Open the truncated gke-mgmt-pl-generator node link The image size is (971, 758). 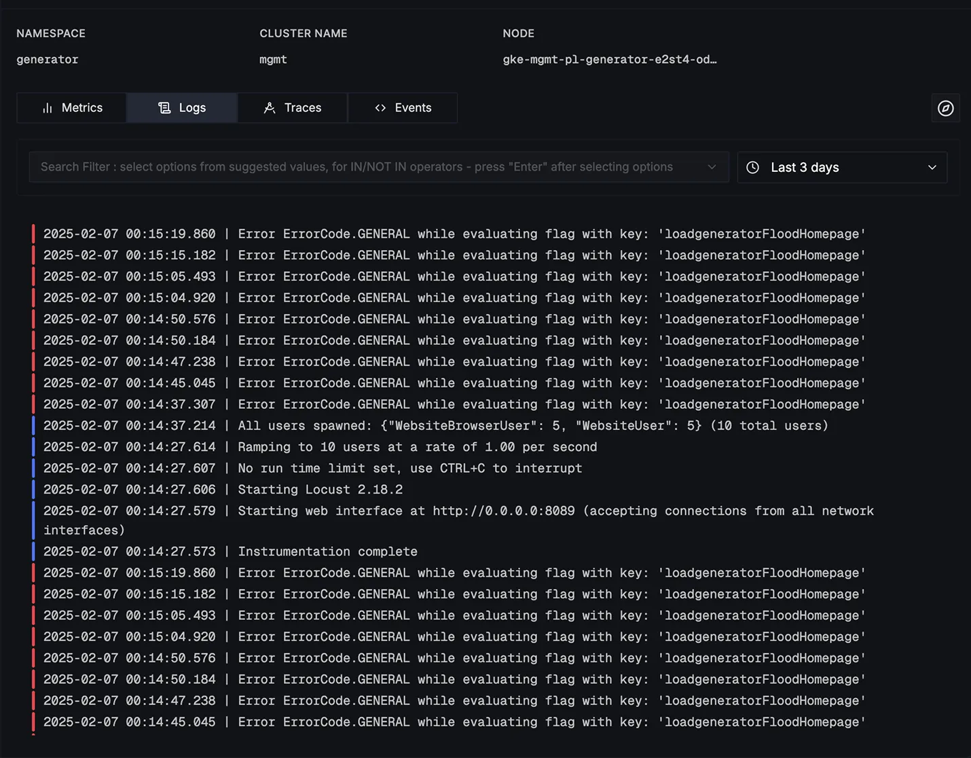point(609,60)
